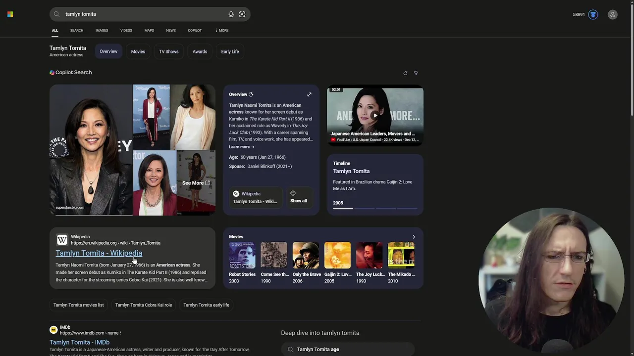
Task: Click thumbs down on Copilot Search
Action: [x=416, y=73]
